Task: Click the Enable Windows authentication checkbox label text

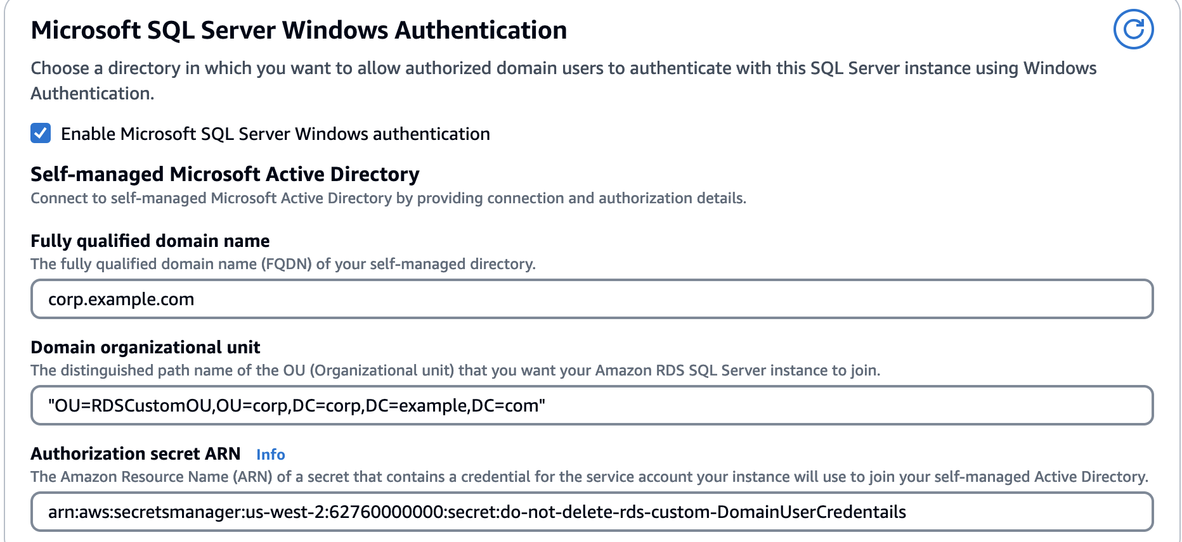Action: [275, 134]
